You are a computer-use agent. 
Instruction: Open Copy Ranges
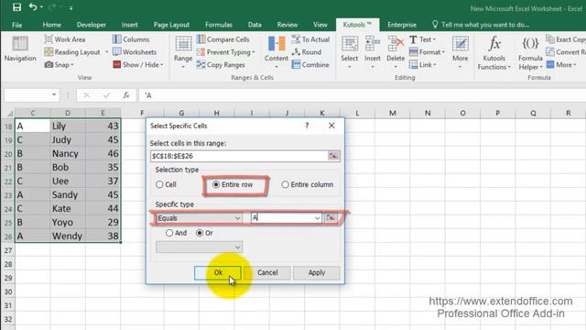221,65
